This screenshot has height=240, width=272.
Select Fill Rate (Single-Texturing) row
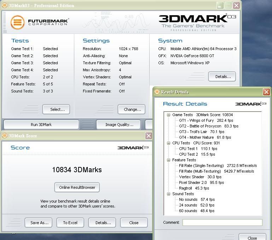[218, 166]
